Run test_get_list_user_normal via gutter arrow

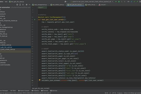coord(35,20)
